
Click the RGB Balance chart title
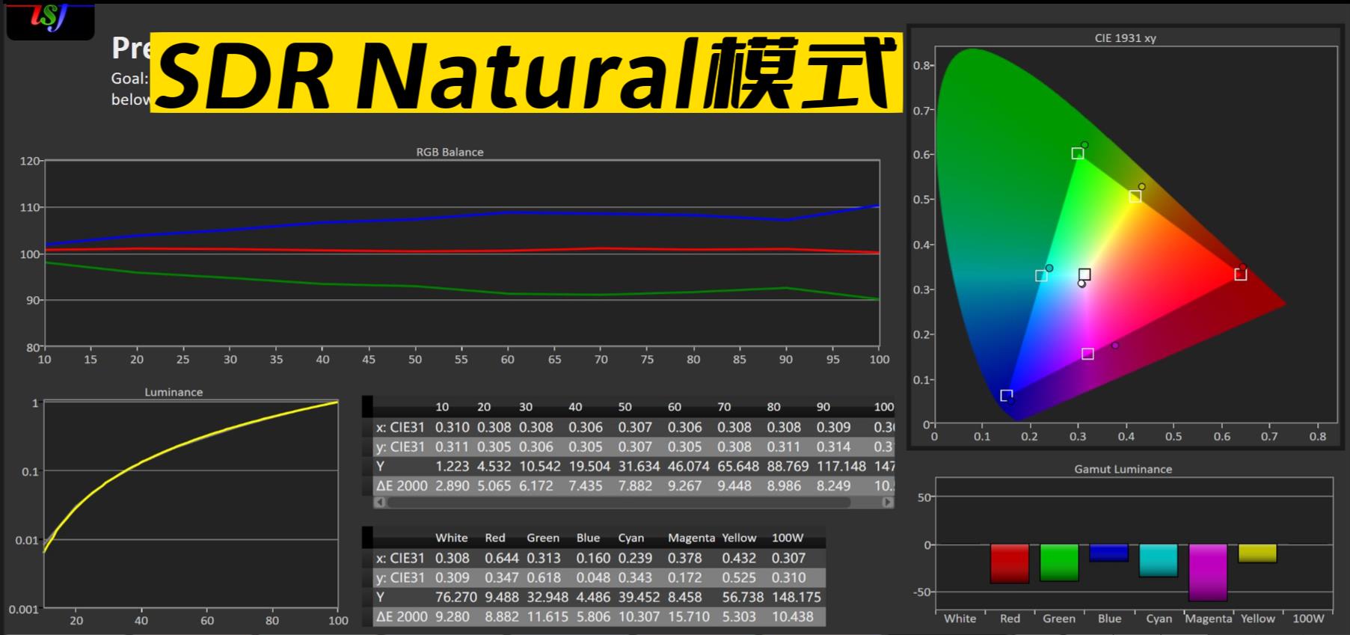(450, 152)
